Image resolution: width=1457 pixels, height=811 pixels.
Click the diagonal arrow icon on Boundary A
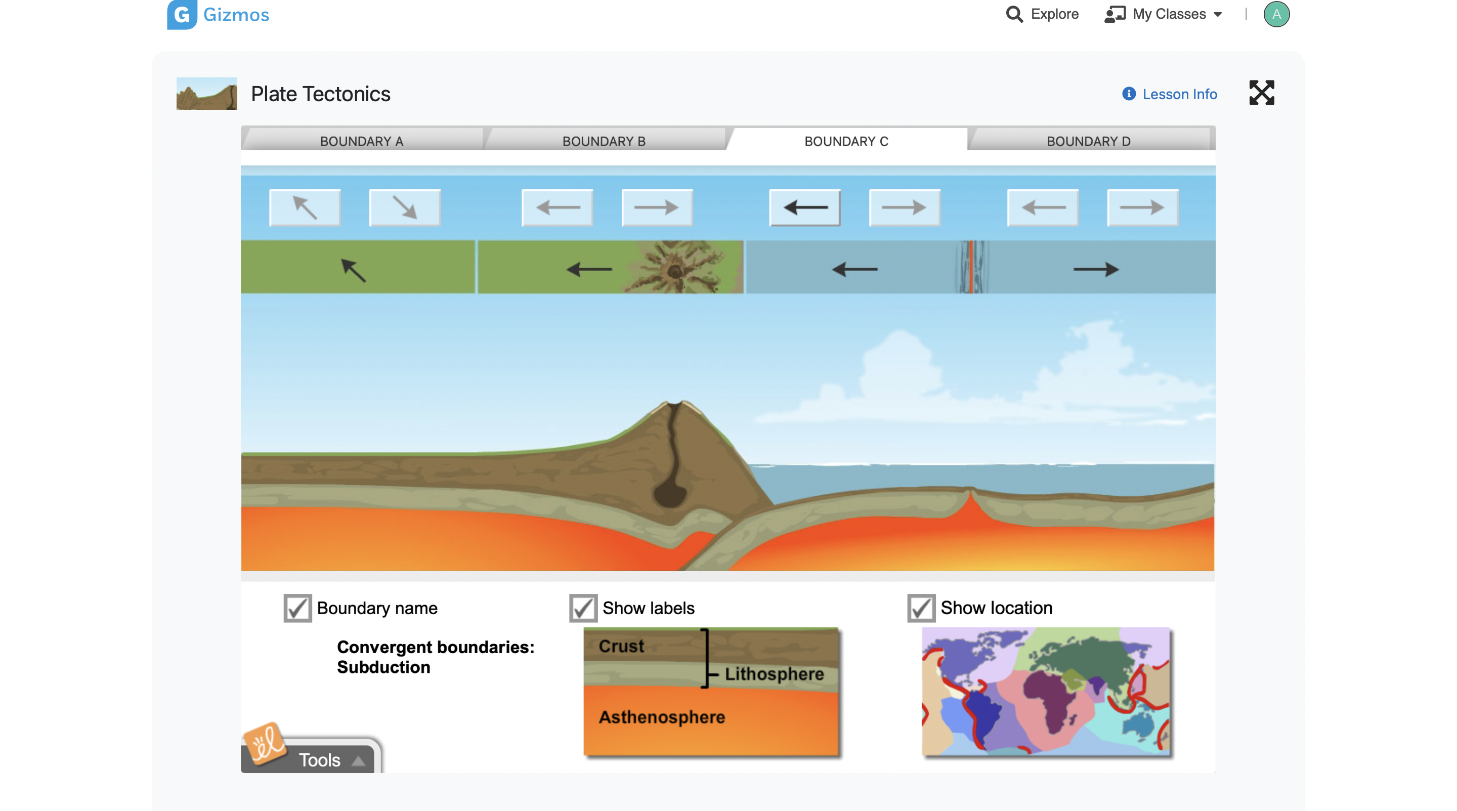tap(305, 208)
